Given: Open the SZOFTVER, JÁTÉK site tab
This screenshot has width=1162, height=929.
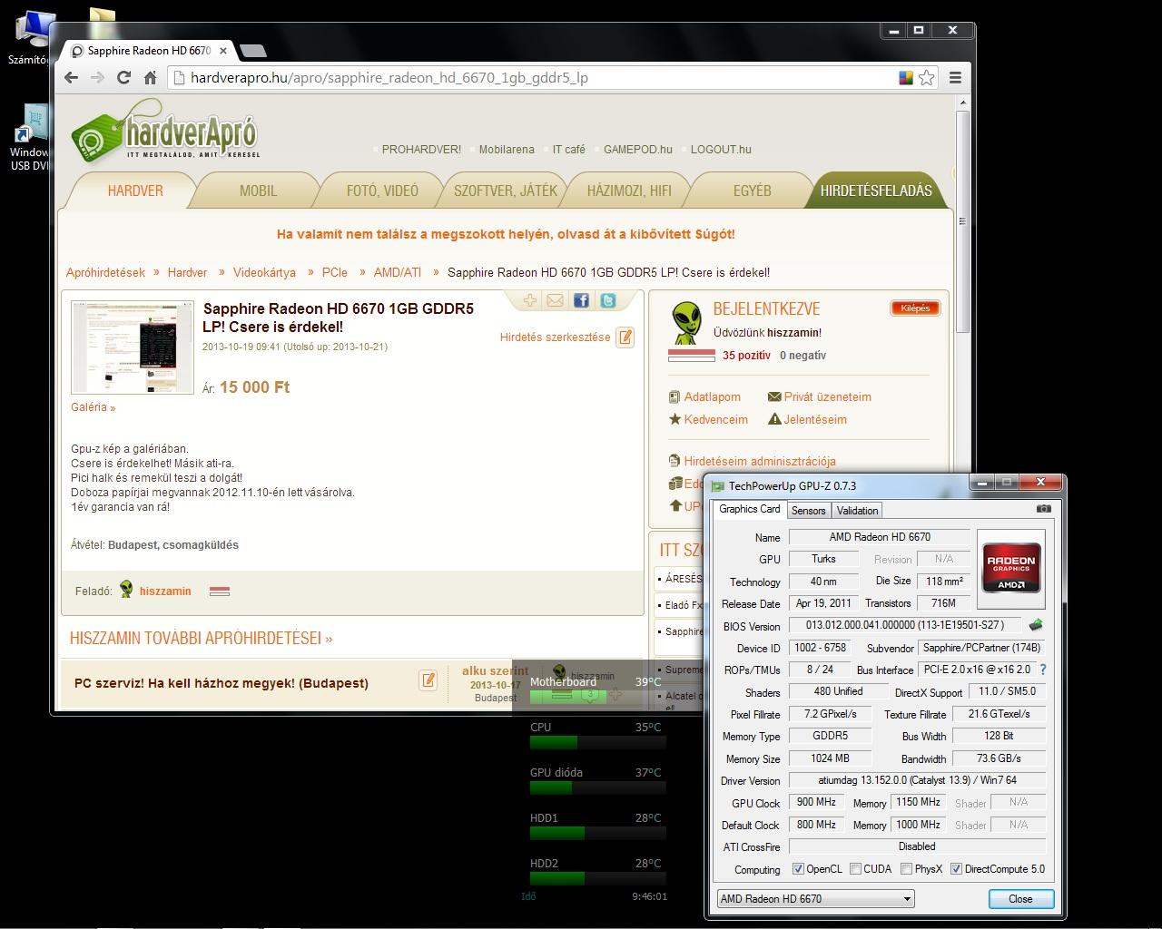Looking at the screenshot, I should (x=506, y=191).
